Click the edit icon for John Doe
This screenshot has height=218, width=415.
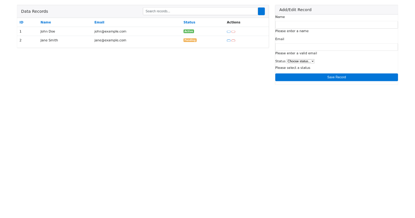tap(228, 31)
